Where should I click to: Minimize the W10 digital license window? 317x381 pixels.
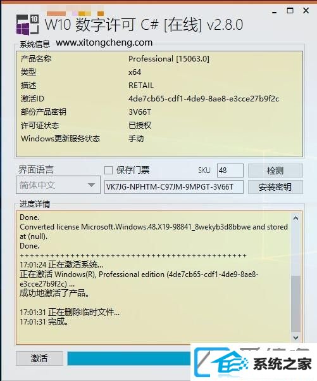tap(275, 11)
